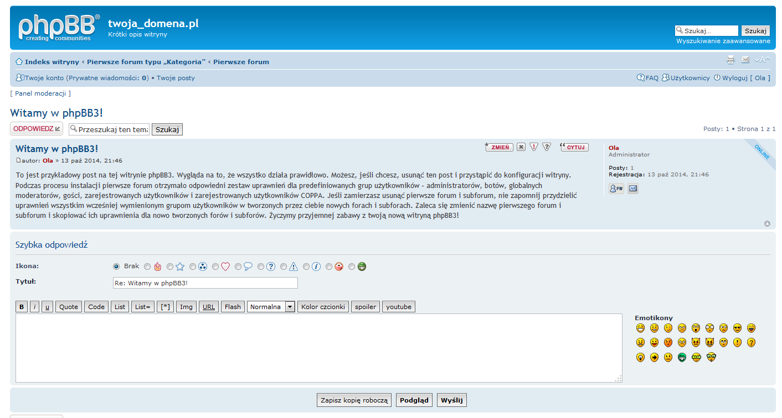Insert the big grin laughing emoticon

641,328
